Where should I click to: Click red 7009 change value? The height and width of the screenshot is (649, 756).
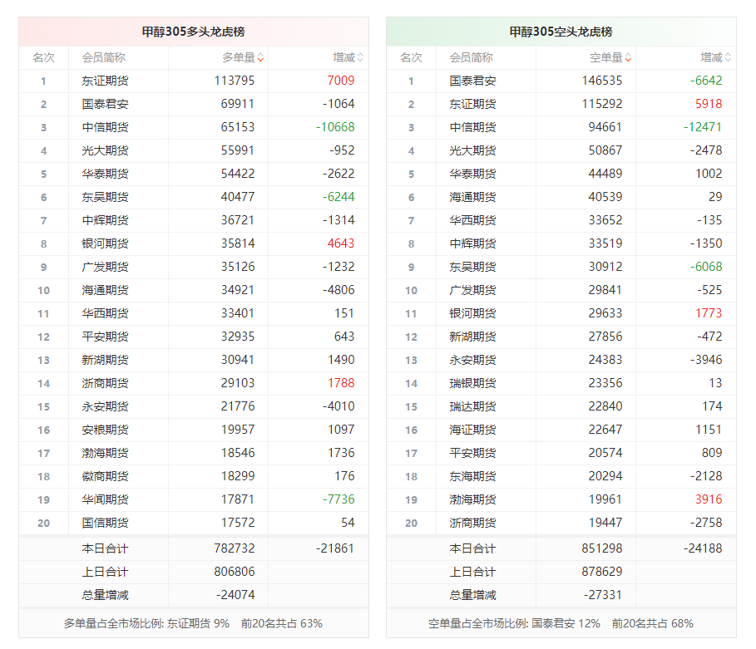click(x=341, y=81)
